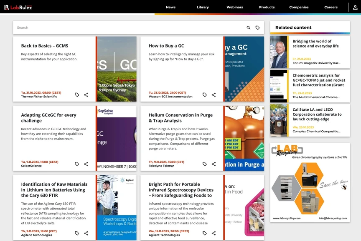Tag the Adapting GCxGC card
This screenshot has width=361, height=241.
(x=77, y=164)
